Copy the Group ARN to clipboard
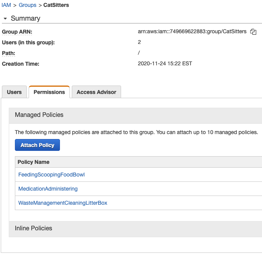 pyautogui.click(x=253, y=32)
